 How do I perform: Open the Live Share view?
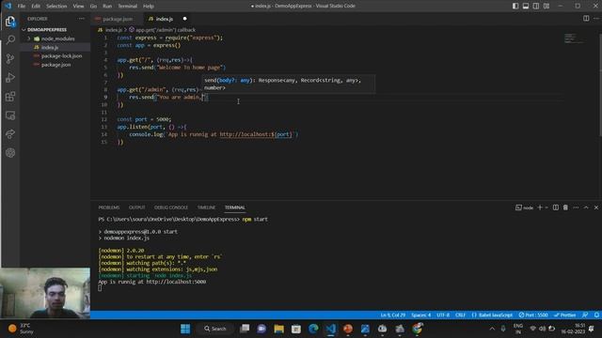click(10, 133)
